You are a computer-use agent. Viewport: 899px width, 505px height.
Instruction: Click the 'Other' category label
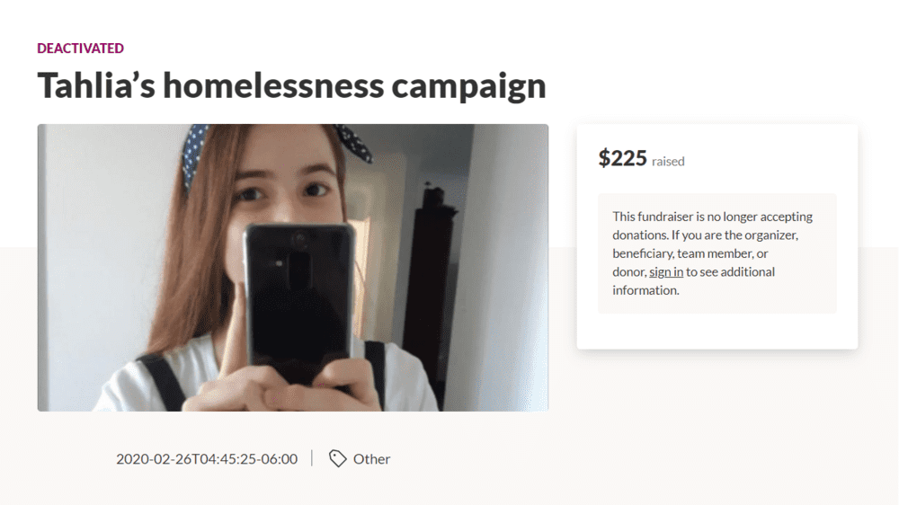pos(371,459)
